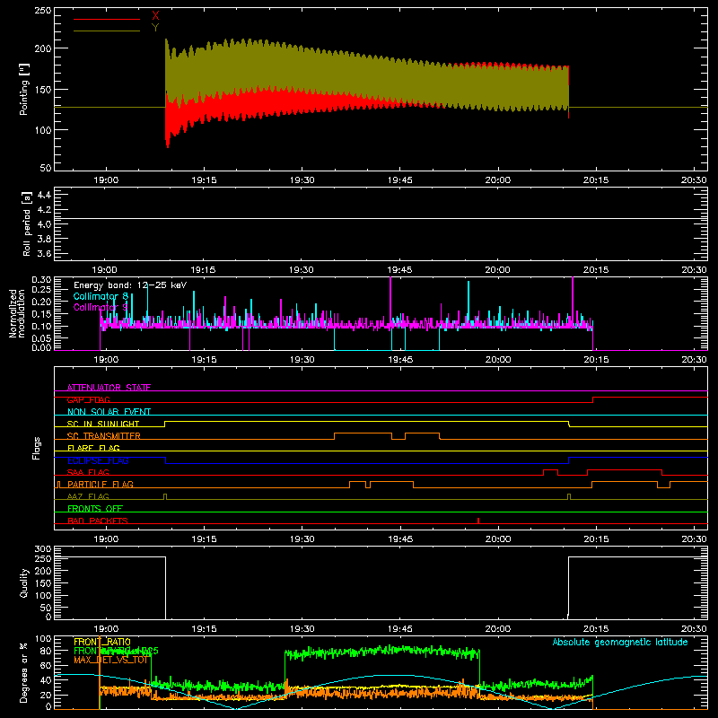Click the 300 tick on Quality axis

click(43, 549)
